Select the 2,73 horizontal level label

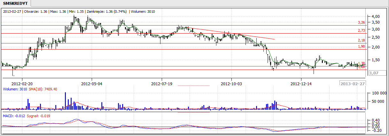tap(361, 30)
